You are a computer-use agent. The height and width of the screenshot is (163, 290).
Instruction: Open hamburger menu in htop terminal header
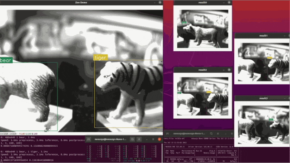(x=139, y=139)
